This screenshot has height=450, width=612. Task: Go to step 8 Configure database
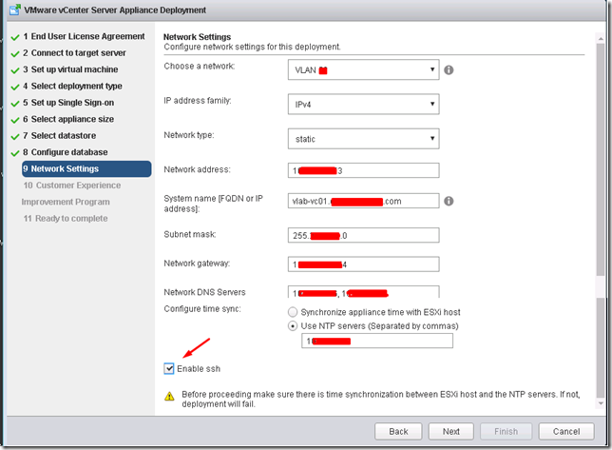tap(66, 152)
